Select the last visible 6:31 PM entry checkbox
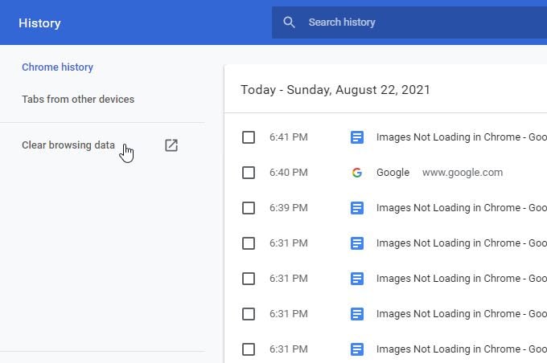 pos(249,349)
